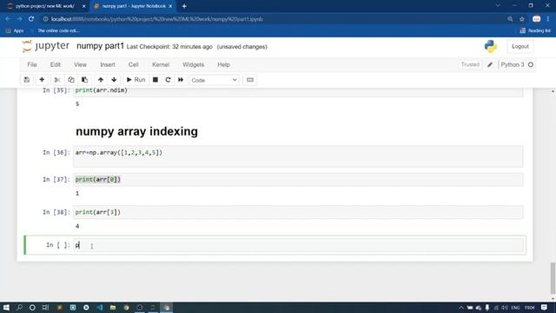
Task: Open the View menu
Action: (80, 64)
